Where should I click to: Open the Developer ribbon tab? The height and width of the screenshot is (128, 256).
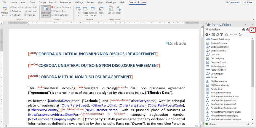[111, 2]
